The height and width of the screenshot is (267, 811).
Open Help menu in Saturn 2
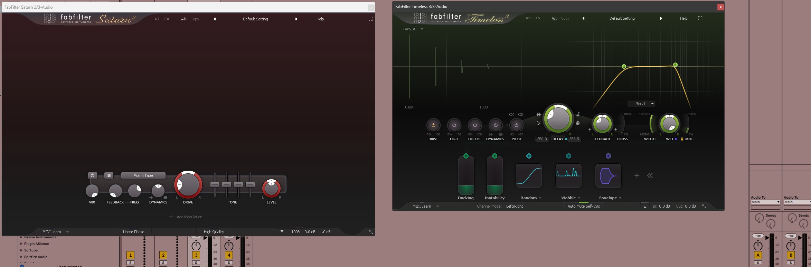tap(320, 19)
